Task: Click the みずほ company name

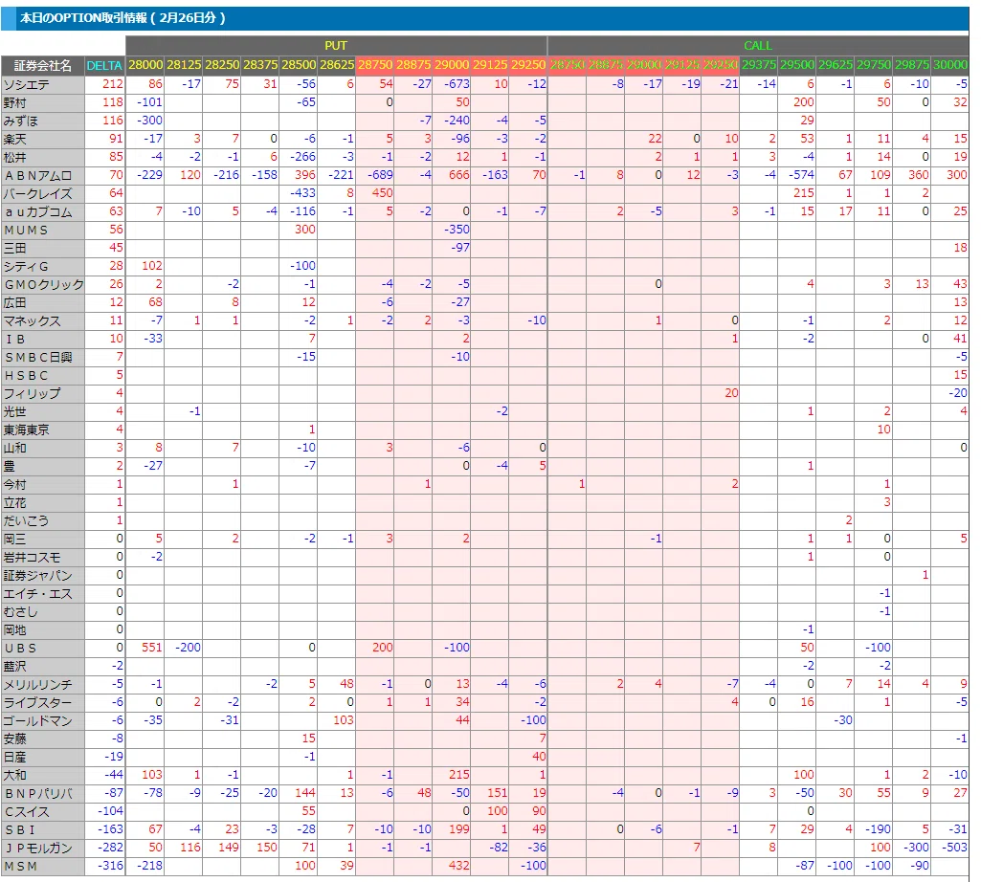Action: (21, 121)
